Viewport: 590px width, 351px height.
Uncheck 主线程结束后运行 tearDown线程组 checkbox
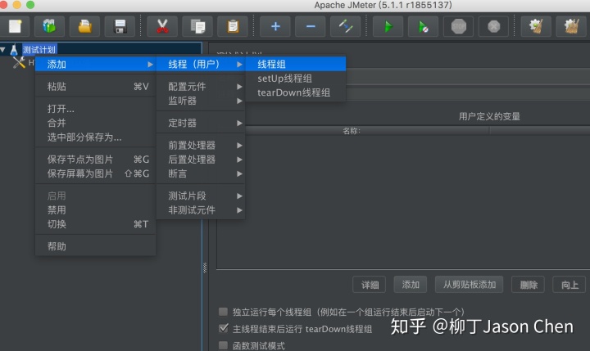click(223, 328)
